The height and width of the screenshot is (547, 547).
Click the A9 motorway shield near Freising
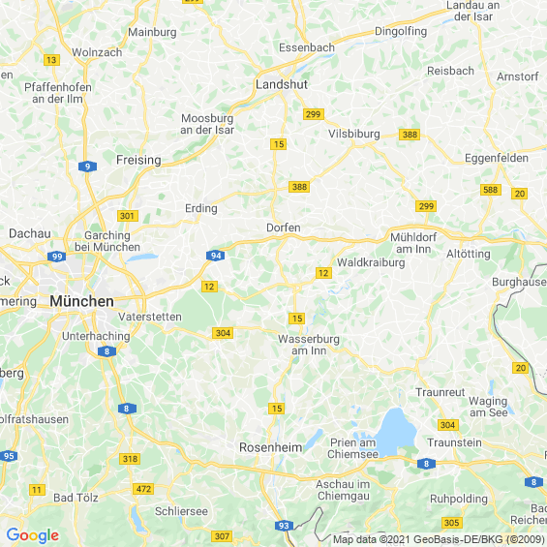coord(87,167)
